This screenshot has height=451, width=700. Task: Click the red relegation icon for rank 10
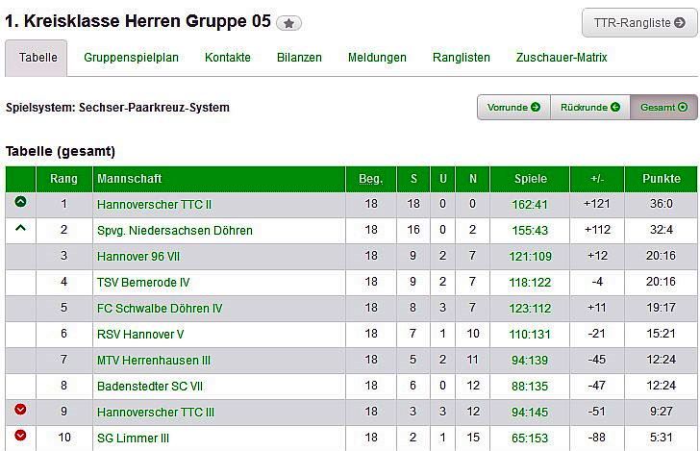click(21, 437)
